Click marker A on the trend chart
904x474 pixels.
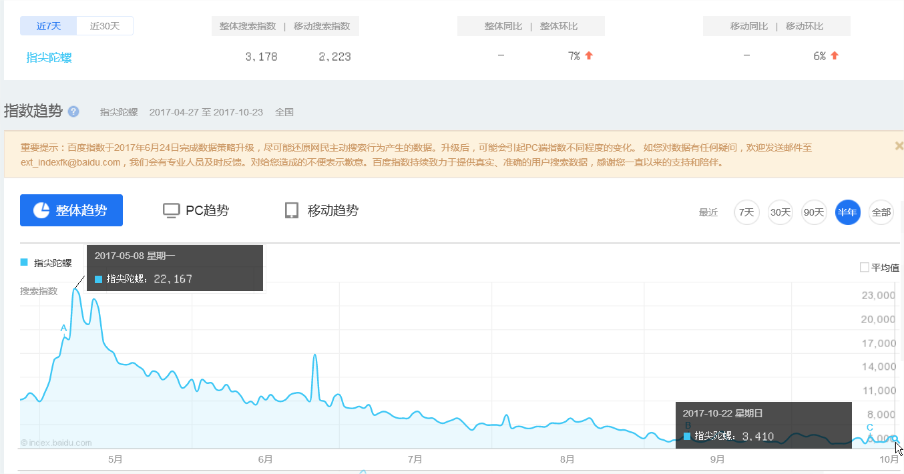[x=64, y=328]
